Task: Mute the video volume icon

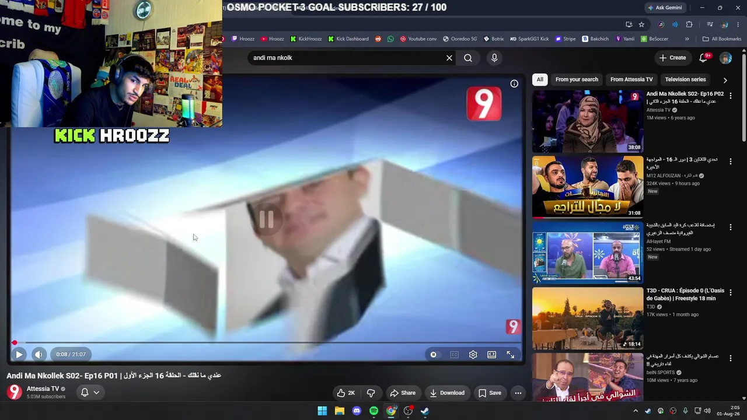Action: pos(39,354)
